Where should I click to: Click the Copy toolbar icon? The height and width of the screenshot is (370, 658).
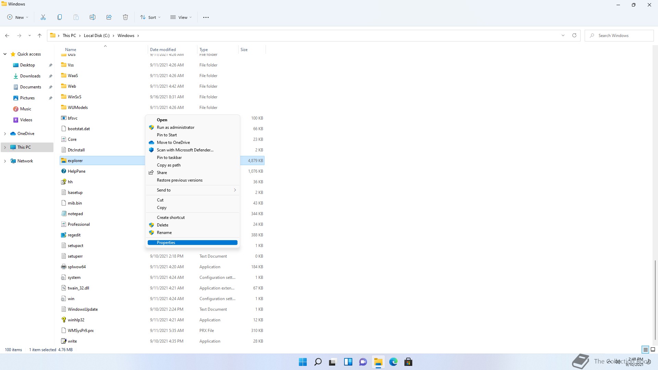[x=60, y=17]
